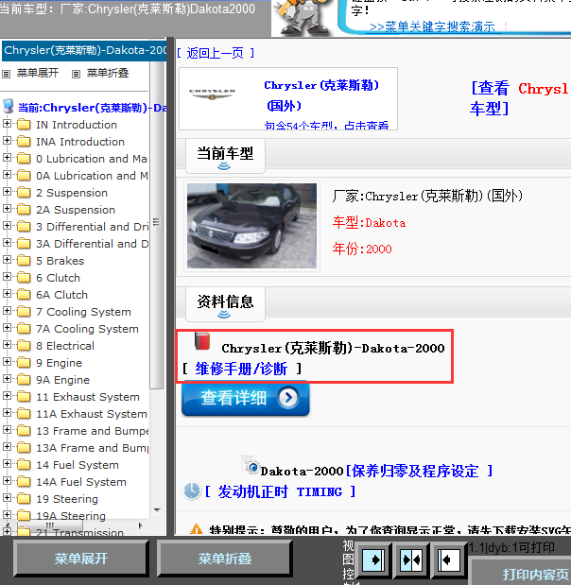Open the 资料信息 tab header
The height and width of the screenshot is (585, 571).
[225, 303]
